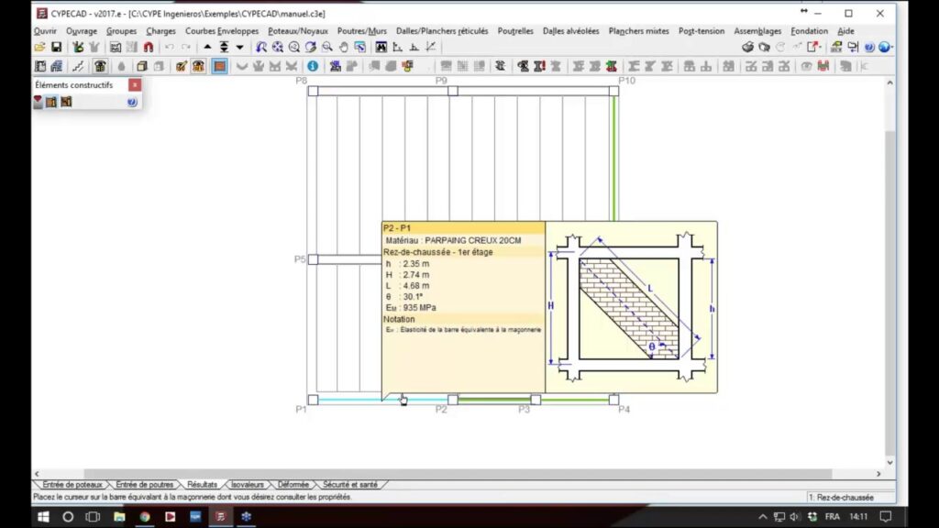Click the save diskette icon

[56, 47]
